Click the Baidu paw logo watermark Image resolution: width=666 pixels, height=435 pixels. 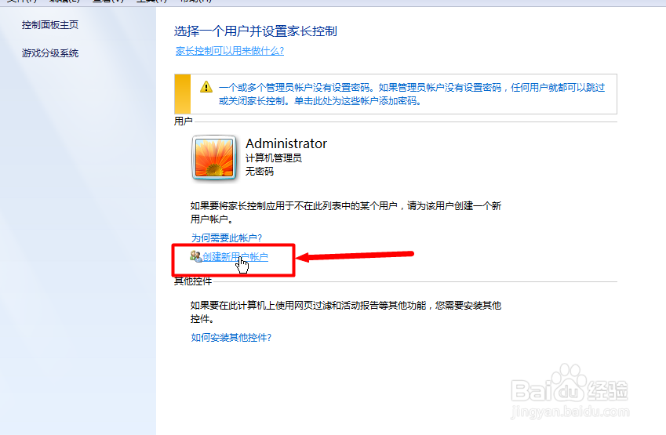(569, 383)
